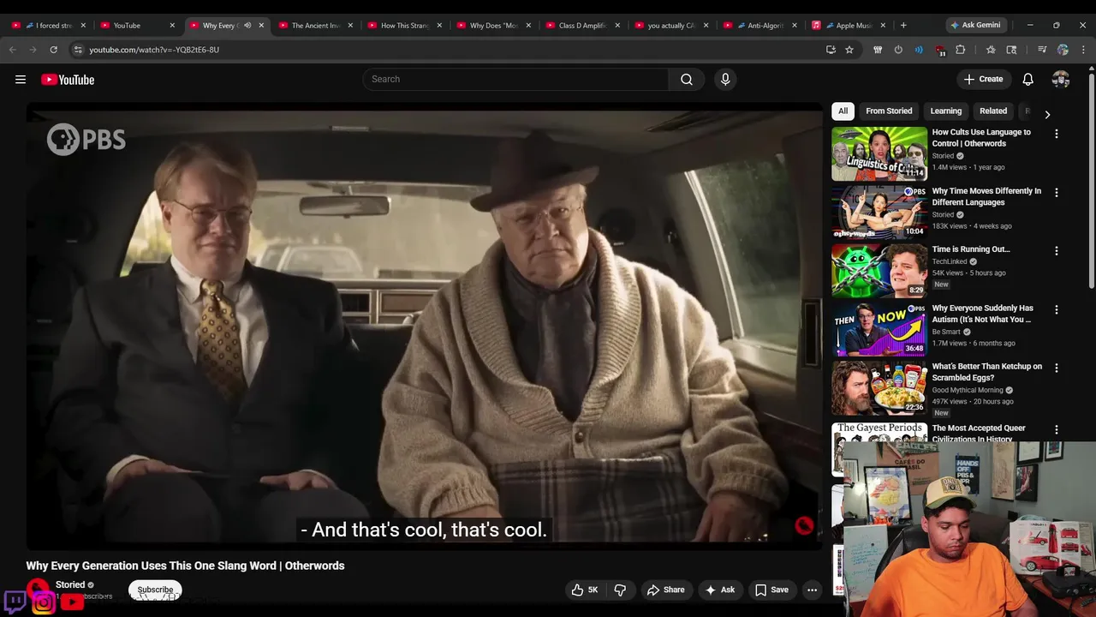The width and height of the screenshot is (1096, 617).
Task: Open the Create dropdown button
Action: (983, 80)
